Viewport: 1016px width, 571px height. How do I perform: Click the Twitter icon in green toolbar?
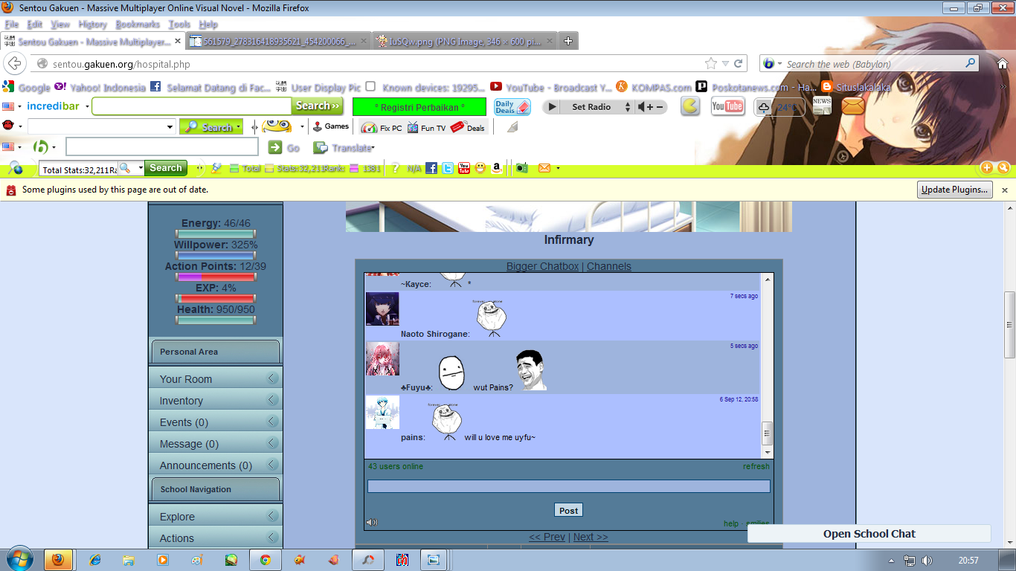point(448,169)
